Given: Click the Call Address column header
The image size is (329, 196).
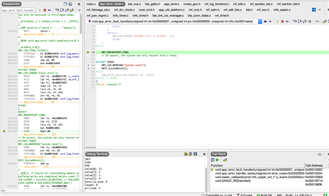Looking at the screenshot, I should (x=317, y=165).
